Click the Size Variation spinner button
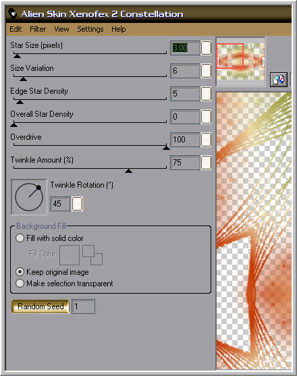297x376 pixels. 206,71
